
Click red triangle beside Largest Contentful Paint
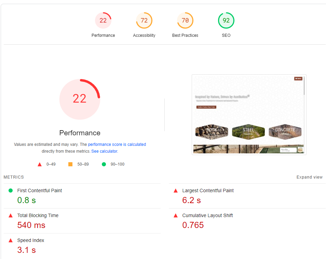point(176,191)
